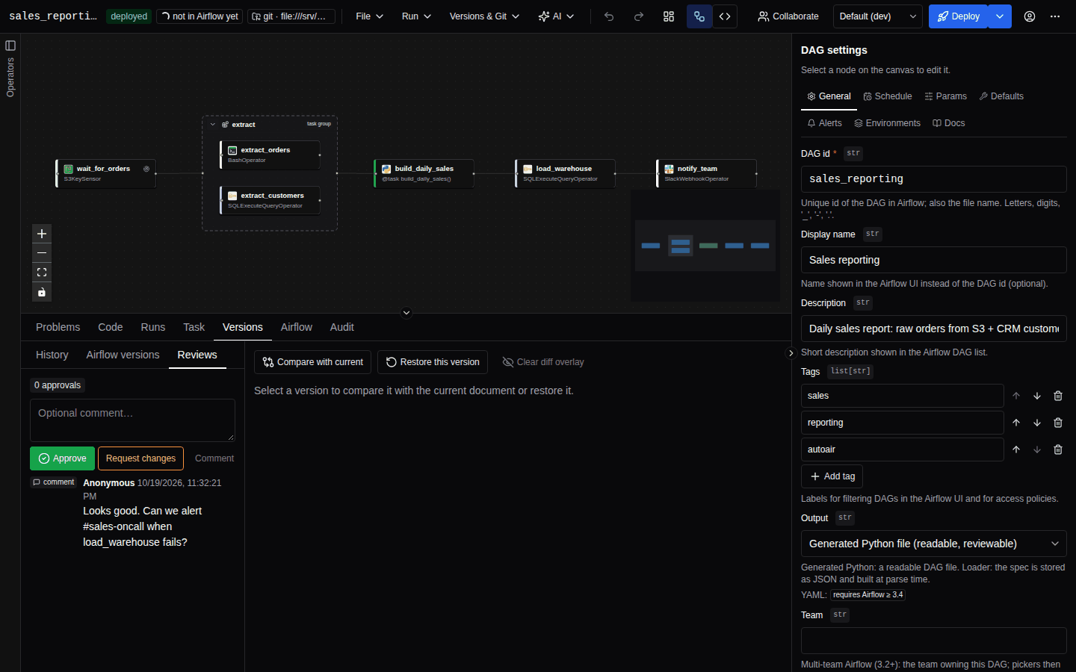Zoom in on the DAG canvas
Screen dimensions: 1076x672
[42, 234]
